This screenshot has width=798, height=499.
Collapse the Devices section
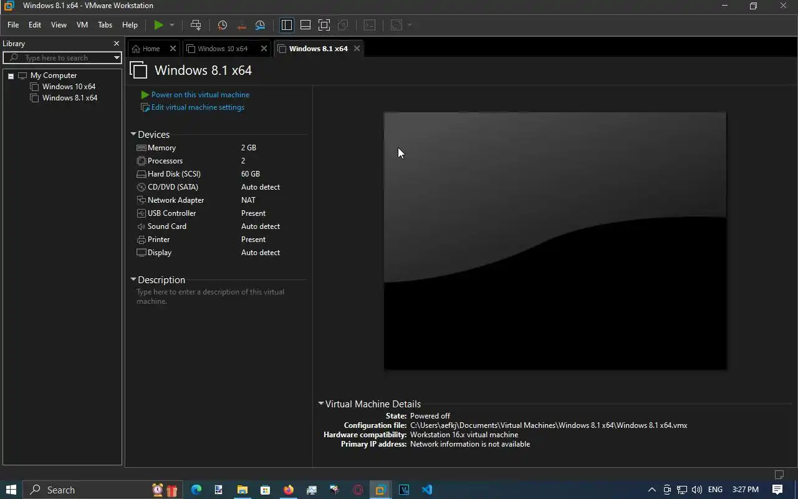click(x=133, y=134)
